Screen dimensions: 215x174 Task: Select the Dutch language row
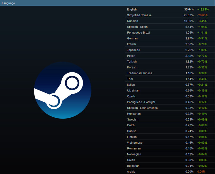(x=170, y=125)
